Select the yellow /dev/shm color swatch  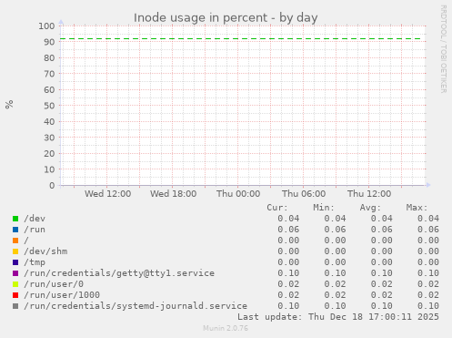15,251
